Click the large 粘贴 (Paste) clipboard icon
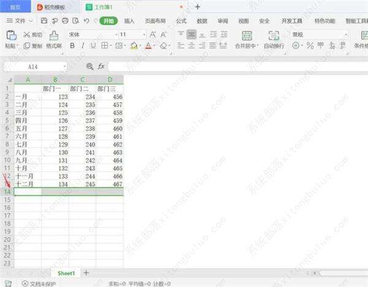Screen dimensions: 368x287 [x=11, y=35]
